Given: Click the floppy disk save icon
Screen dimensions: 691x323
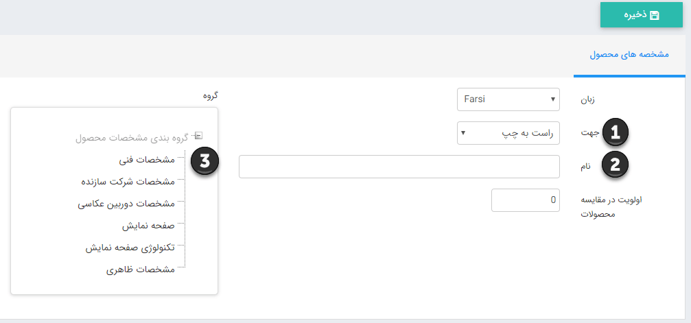Looking at the screenshot, I should [655, 15].
